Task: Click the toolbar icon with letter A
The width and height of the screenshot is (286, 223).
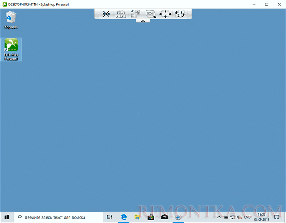Action: point(136,14)
